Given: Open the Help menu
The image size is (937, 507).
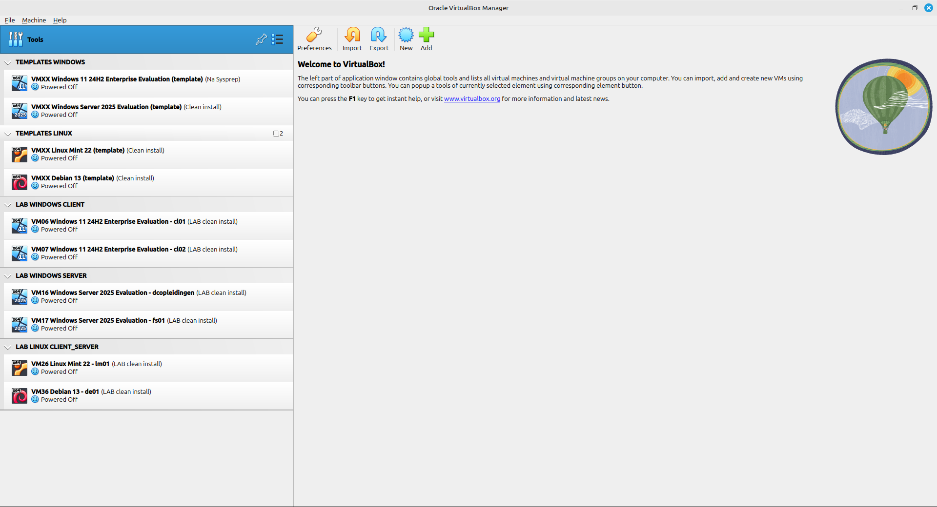Looking at the screenshot, I should pyautogui.click(x=60, y=20).
